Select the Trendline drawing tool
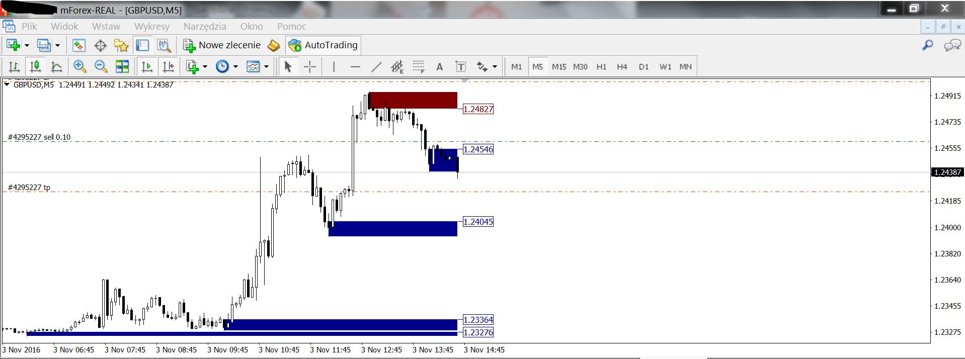Viewport: 965px width, 359px height. click(x=376, y=66)
